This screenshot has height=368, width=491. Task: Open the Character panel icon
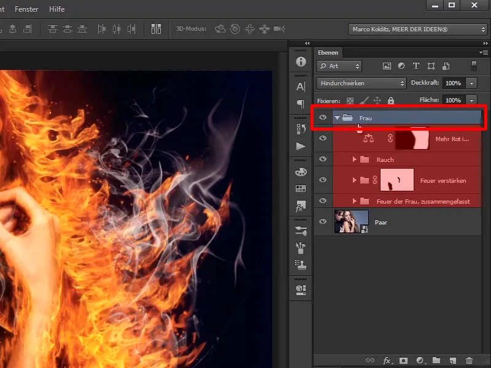pyautogui.click(x=301, y=86)
